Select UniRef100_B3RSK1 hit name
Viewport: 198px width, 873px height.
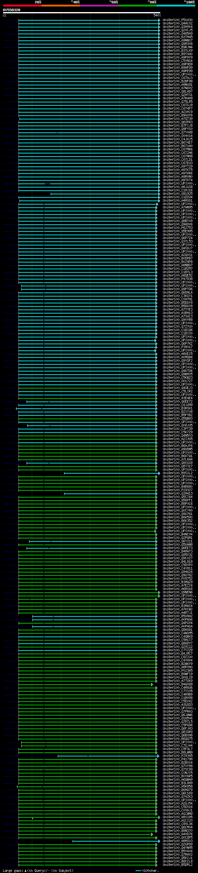point(178,408)
